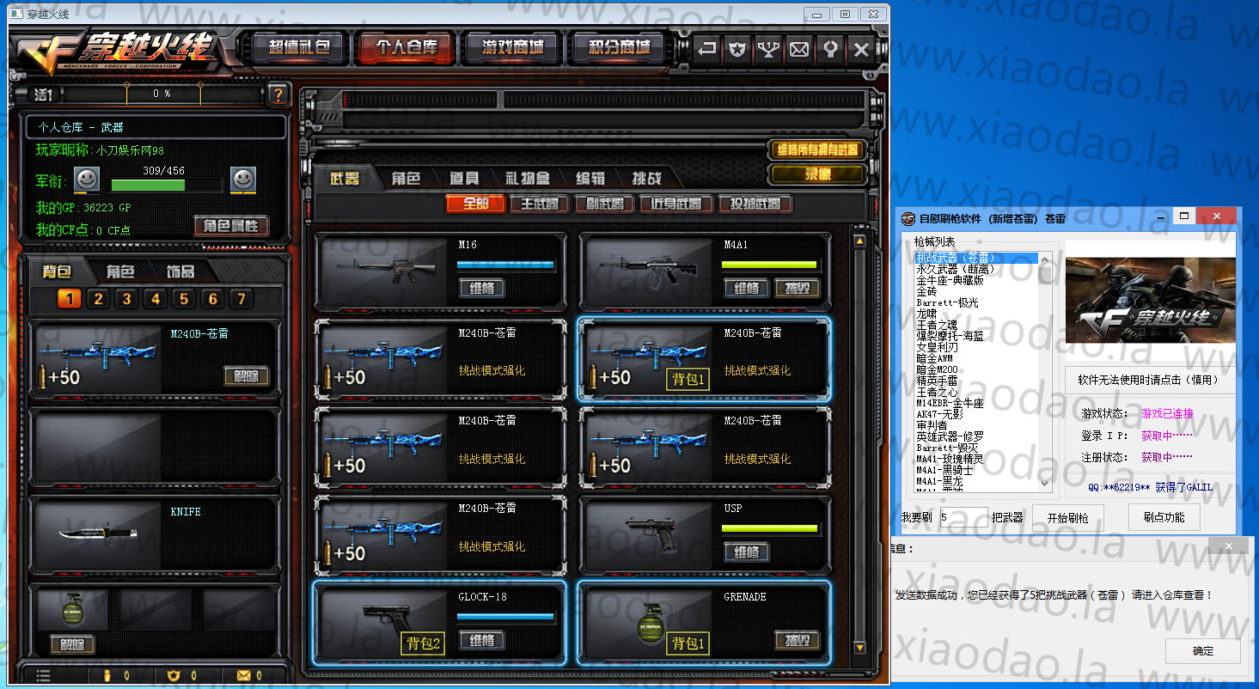Image resolution: width=1259 pixels, height=689 pixels.
Task: Click 开始刷枪 in the tool window
Action: click(x=1067, y=518)
